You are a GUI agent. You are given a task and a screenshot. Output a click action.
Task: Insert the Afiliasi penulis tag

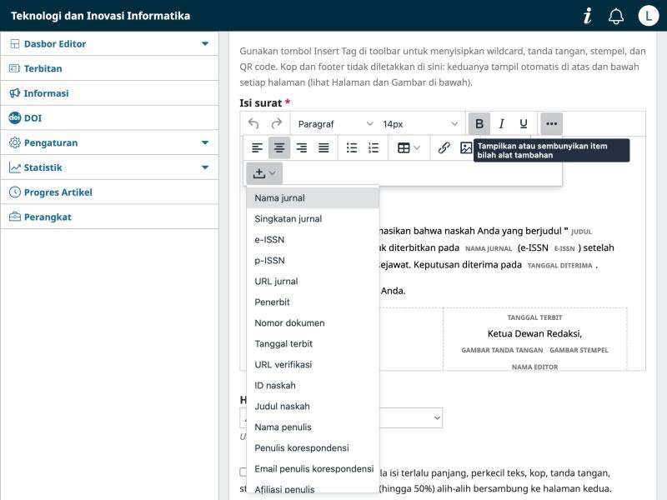click(x=313, y=488)
